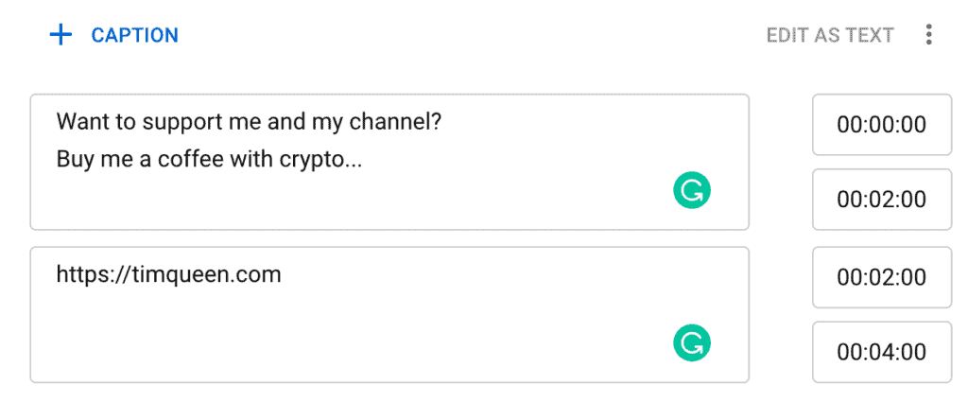Image resolution: width=968 pixels, height=402 pixels.
Task: Switch to EDIT AS TEXT mode
Action: coord(829,36)
